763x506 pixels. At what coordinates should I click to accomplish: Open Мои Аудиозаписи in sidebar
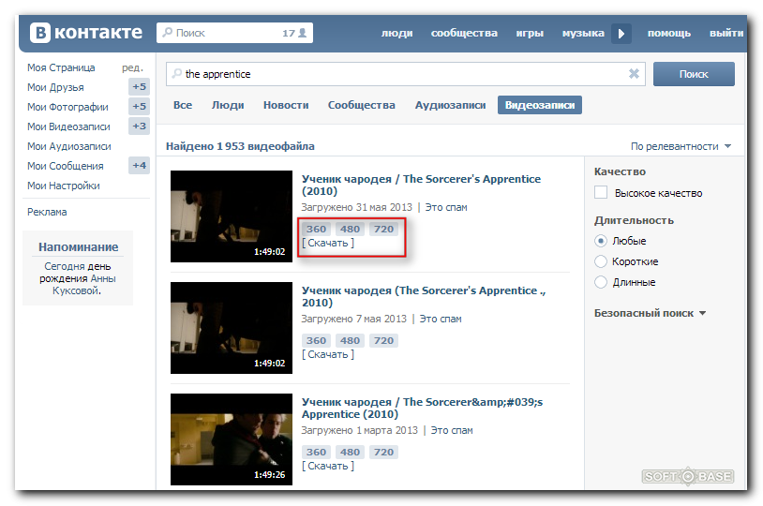[x=68, y=146]
